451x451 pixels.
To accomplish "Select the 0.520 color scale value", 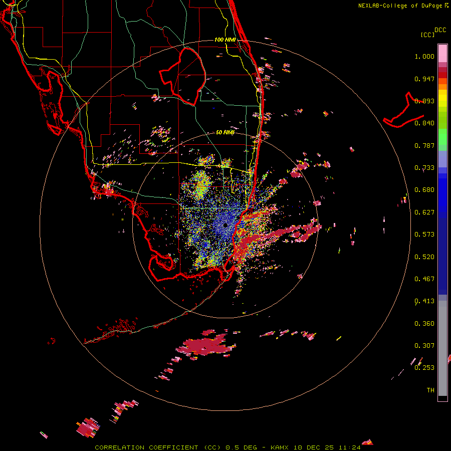I will (x=424, y=257).
